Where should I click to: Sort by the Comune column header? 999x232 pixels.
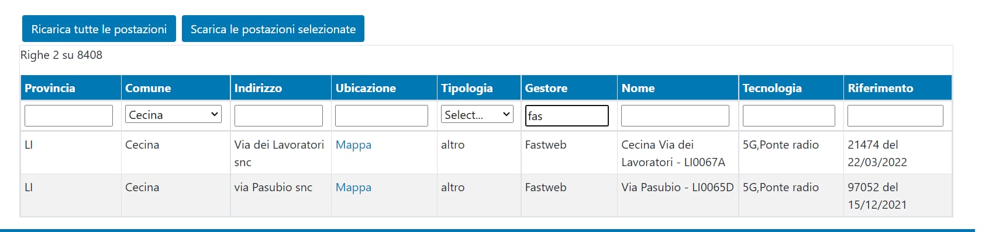[x=148, y=88]
